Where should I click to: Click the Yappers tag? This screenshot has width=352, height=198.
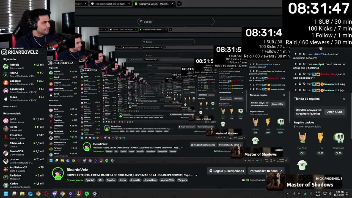(x=182, y=180)
